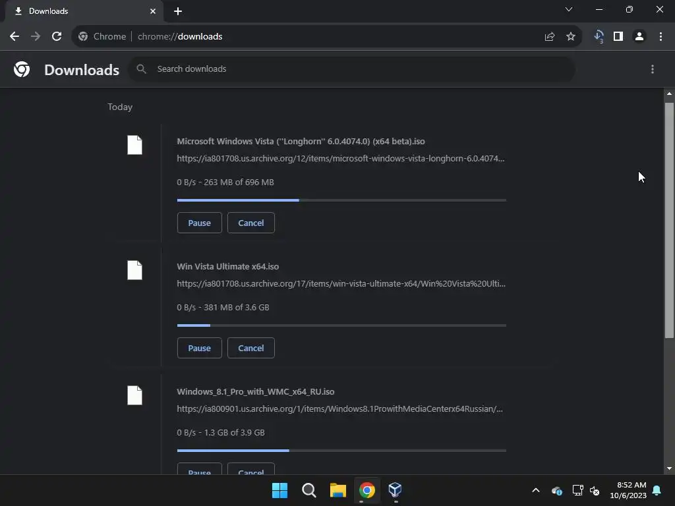Image resolution: width=675 pixels, height=506 pixels.
Task: Click progress bar of the 1.3 GB of 3.9 GB download
Action: point(341,451)
